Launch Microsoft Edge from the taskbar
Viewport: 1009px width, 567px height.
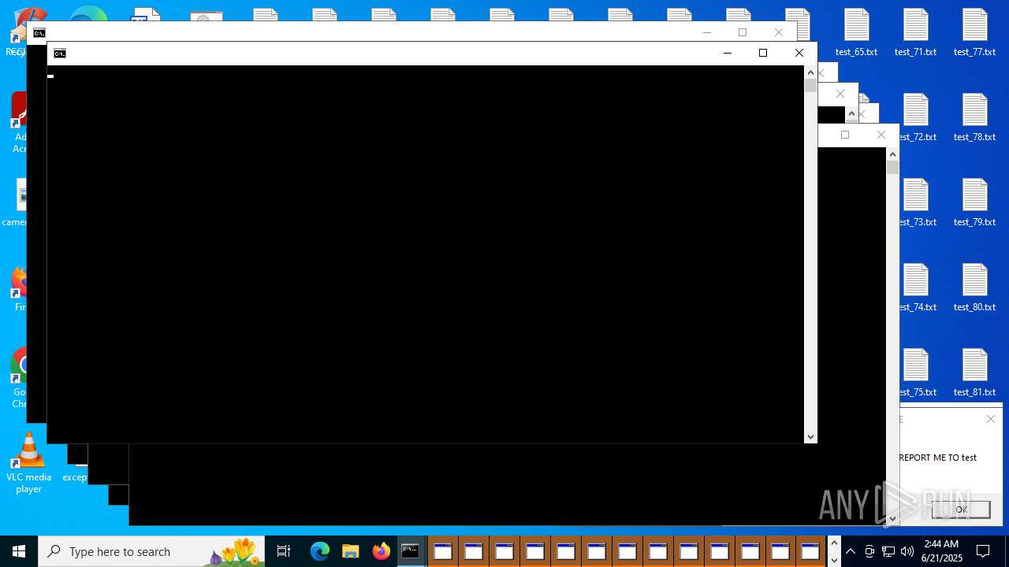[x=319, y=551]
